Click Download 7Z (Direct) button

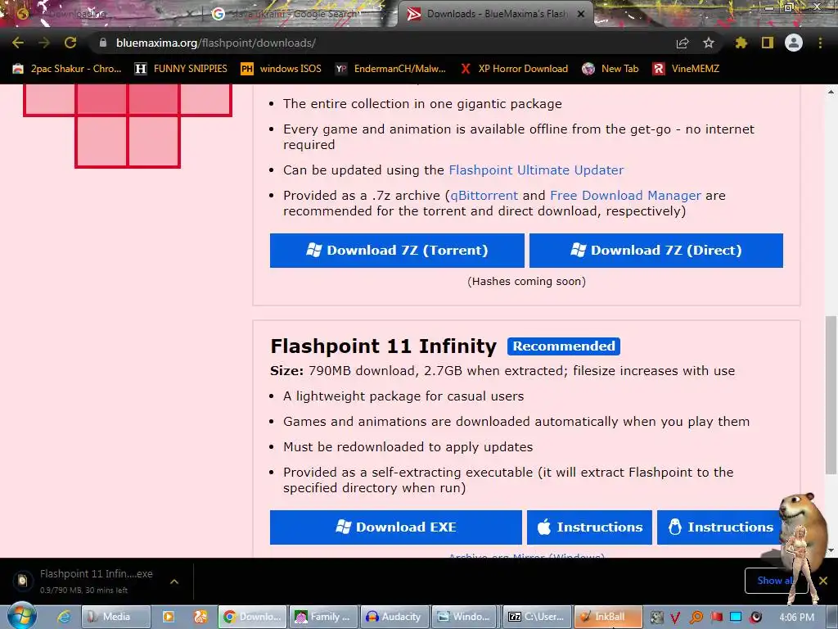[x=656, y=251]
